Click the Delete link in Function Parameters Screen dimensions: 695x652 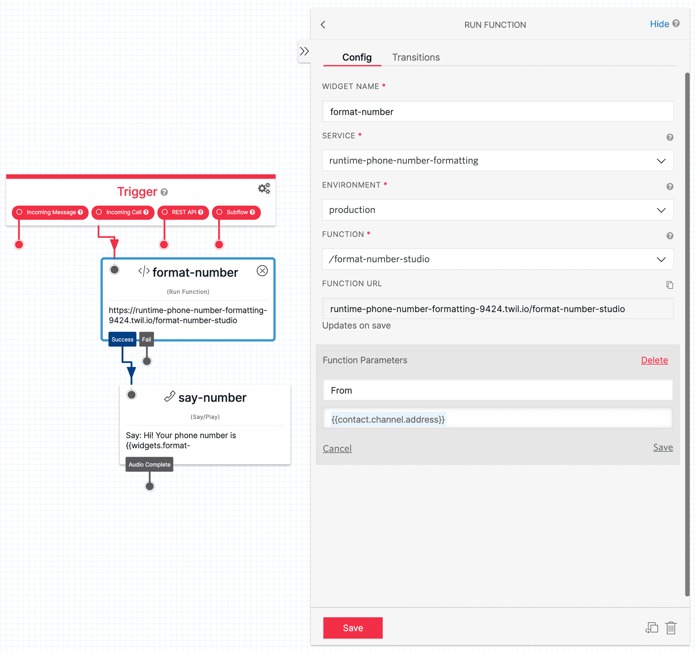[654, 360]
